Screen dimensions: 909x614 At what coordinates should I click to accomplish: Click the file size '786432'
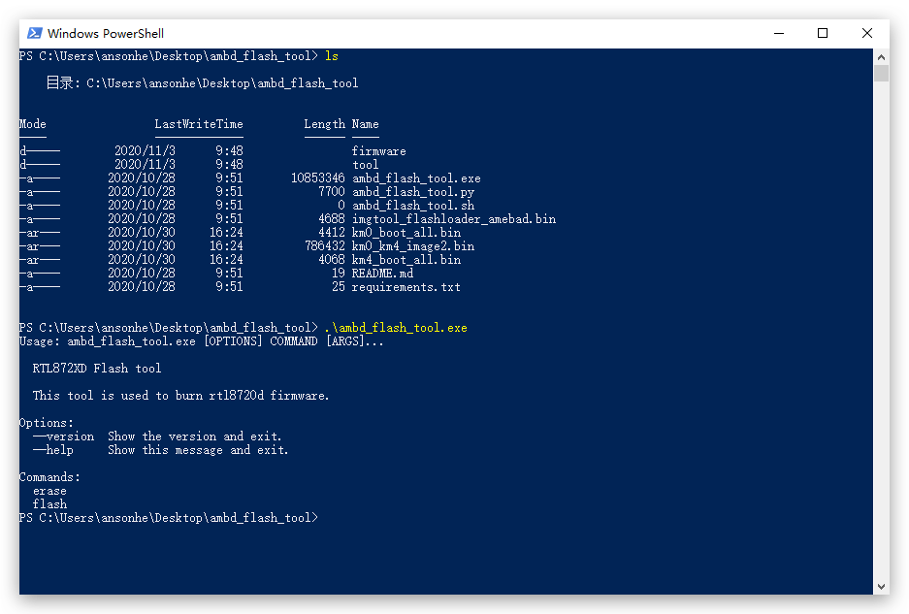(x=325, y=246)
